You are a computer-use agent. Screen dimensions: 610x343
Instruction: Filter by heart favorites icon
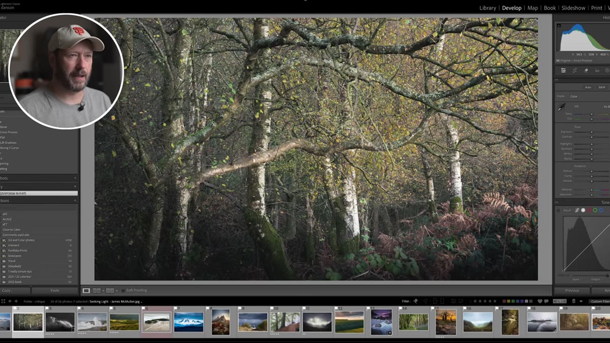click(540, 301)
